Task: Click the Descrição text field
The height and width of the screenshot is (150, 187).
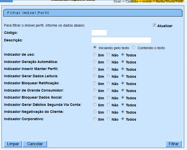Action: (121, 40)
